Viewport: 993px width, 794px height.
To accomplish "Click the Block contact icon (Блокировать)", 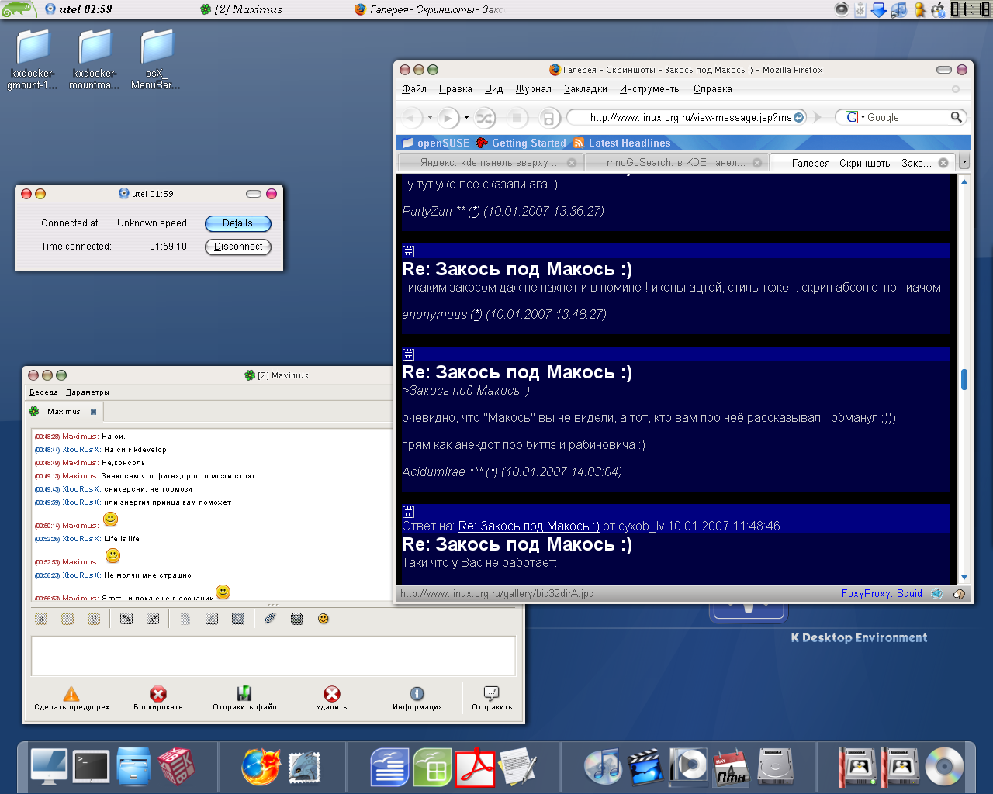I will [158, 695].
